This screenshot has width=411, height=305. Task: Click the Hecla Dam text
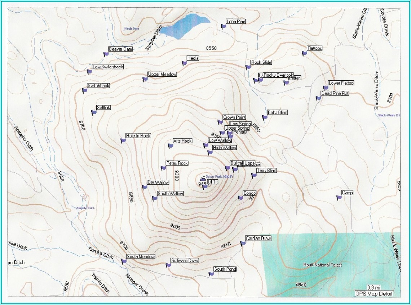132,28
